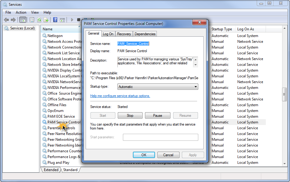Viewport: 290px width, 182px height.
Task: Click the gear icon beside Plug and Play
Action: (44, 162)
